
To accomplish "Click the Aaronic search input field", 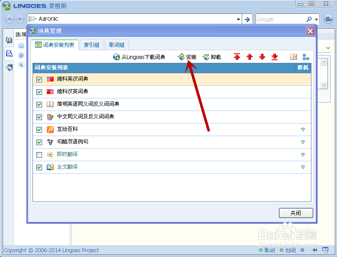I will (x=136, y=19).
